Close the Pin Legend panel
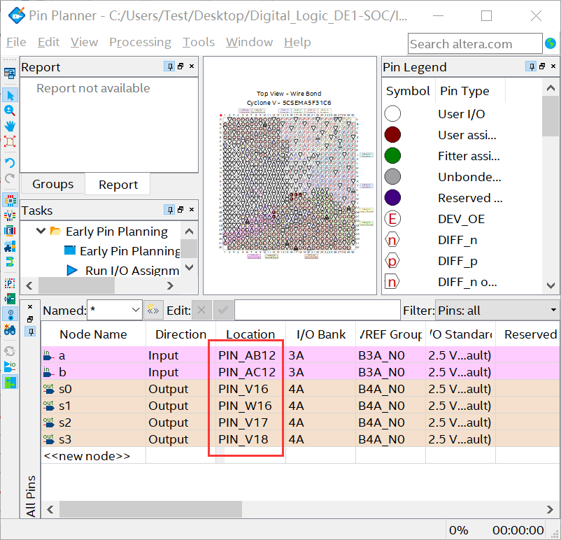This screenshot has width=561, height=540. click(x=553, y=66)
